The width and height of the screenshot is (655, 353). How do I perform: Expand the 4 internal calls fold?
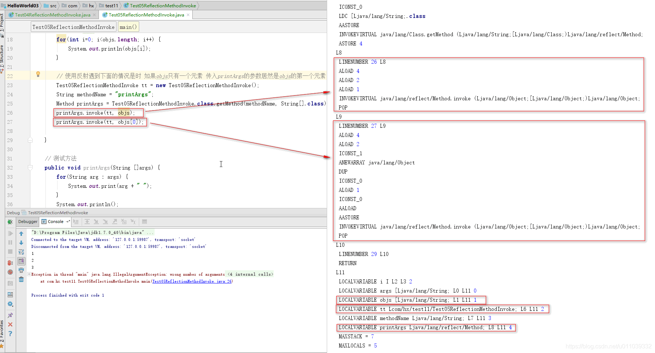(x=251, y=274)
